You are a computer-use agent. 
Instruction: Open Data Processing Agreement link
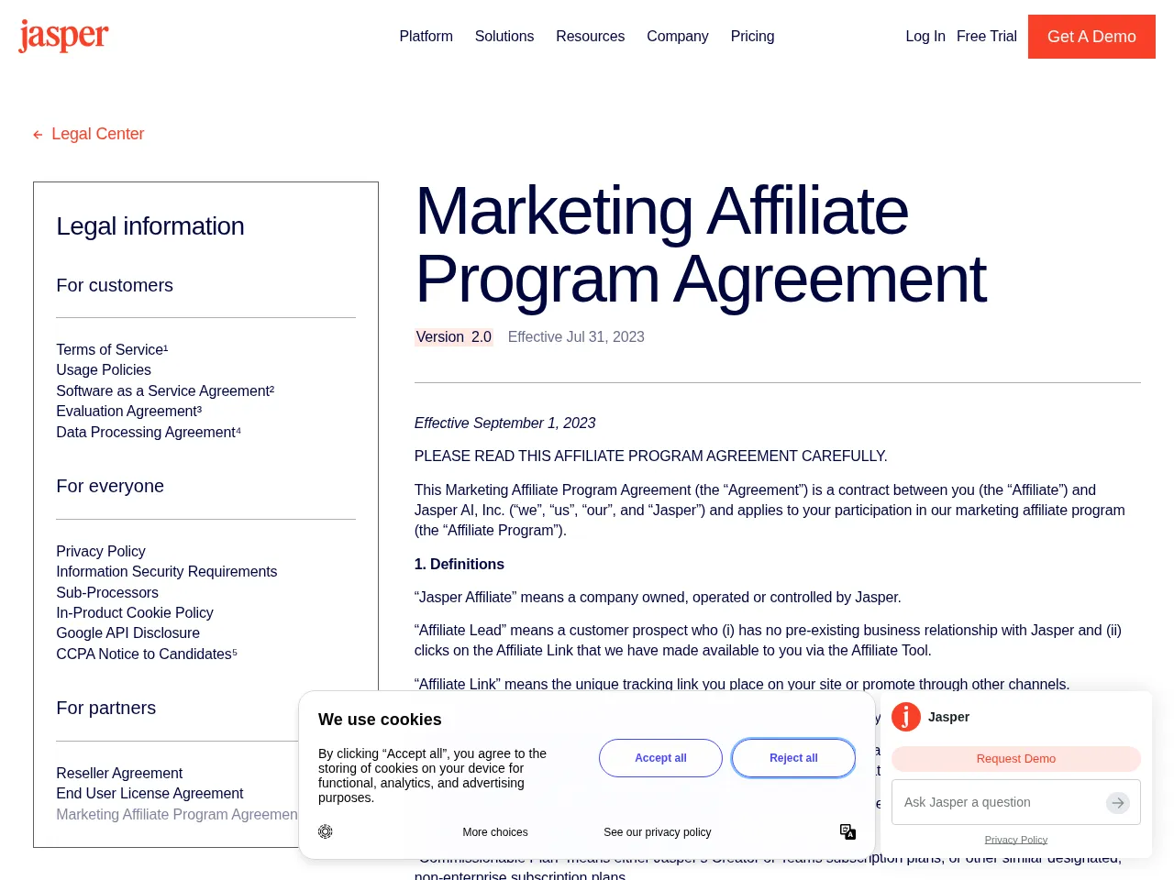(x=149, y=432)
